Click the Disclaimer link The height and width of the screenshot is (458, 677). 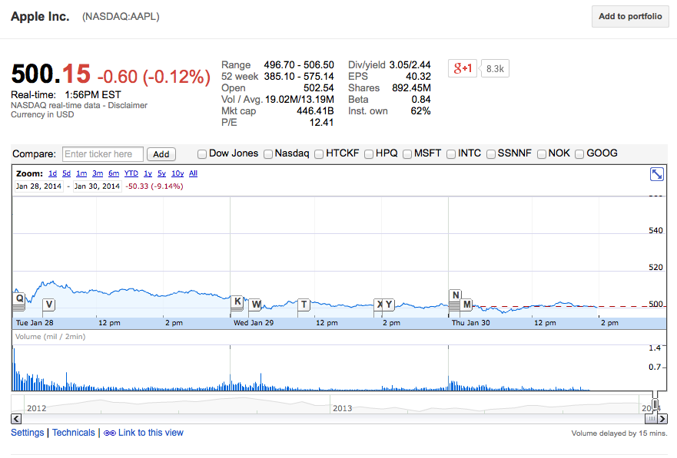(128, 105)
